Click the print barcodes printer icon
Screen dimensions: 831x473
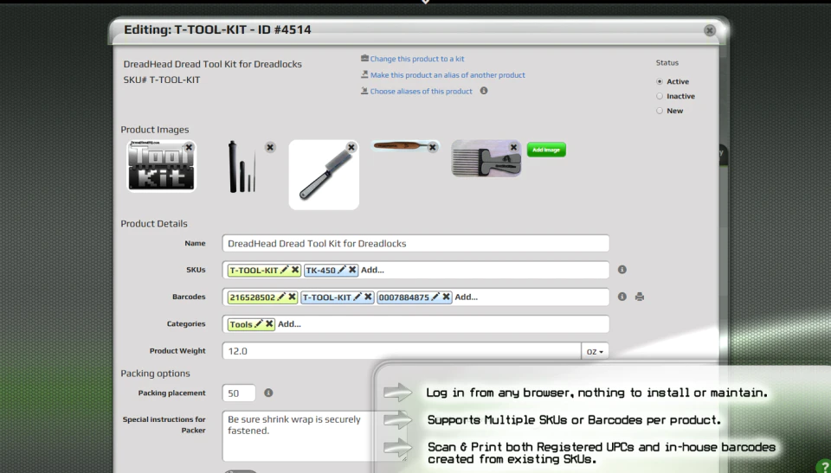coord(640,297)
